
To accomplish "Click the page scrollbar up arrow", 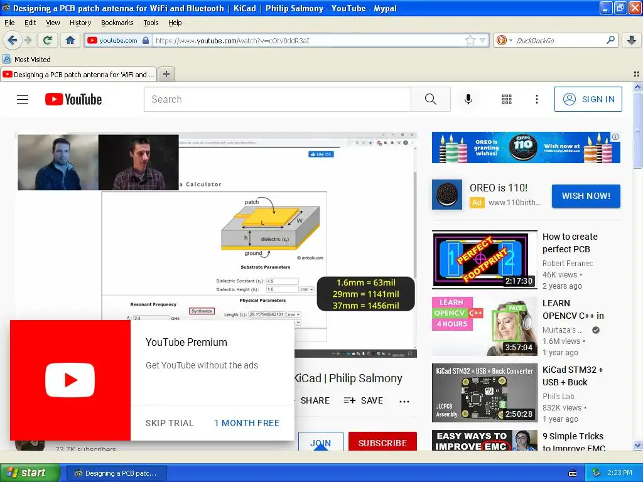I will 637,87.
